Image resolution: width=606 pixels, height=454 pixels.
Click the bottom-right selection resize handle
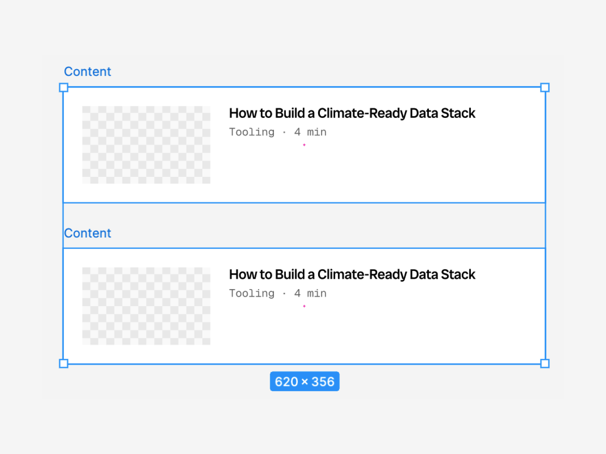[545, 364]
